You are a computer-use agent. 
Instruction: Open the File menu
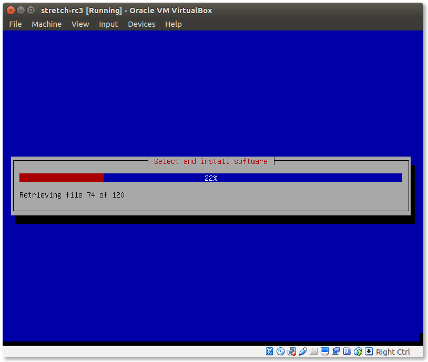click(15, 24)
